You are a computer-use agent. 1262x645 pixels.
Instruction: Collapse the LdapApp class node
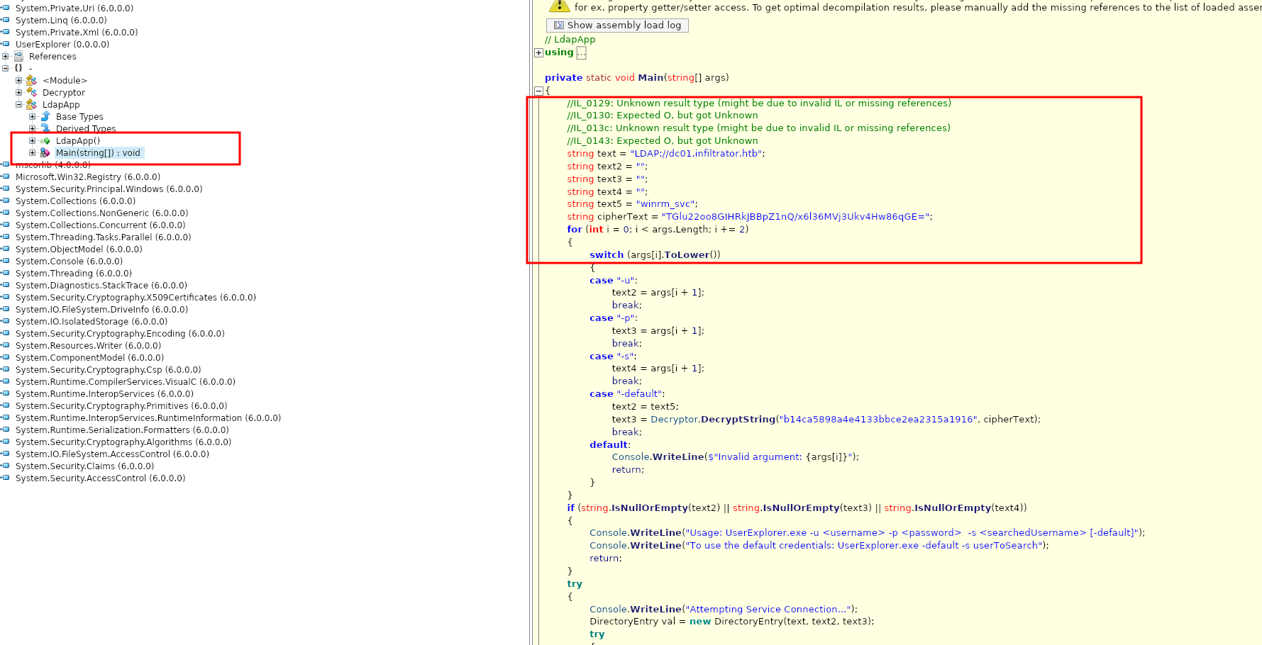(19, 104)
